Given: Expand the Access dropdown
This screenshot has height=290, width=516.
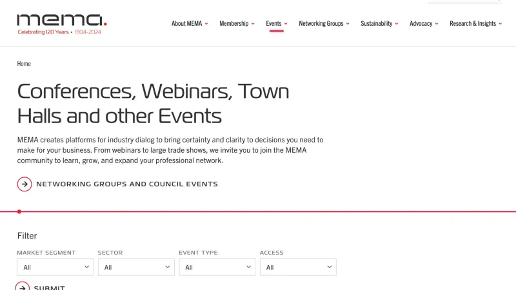Looking at the screenshot, I should pyautogui.click(x=298, y=267).
